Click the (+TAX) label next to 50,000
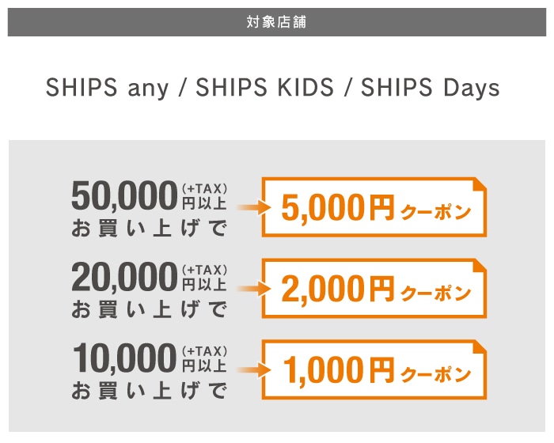554x443 pixels. tap(205, 187)
